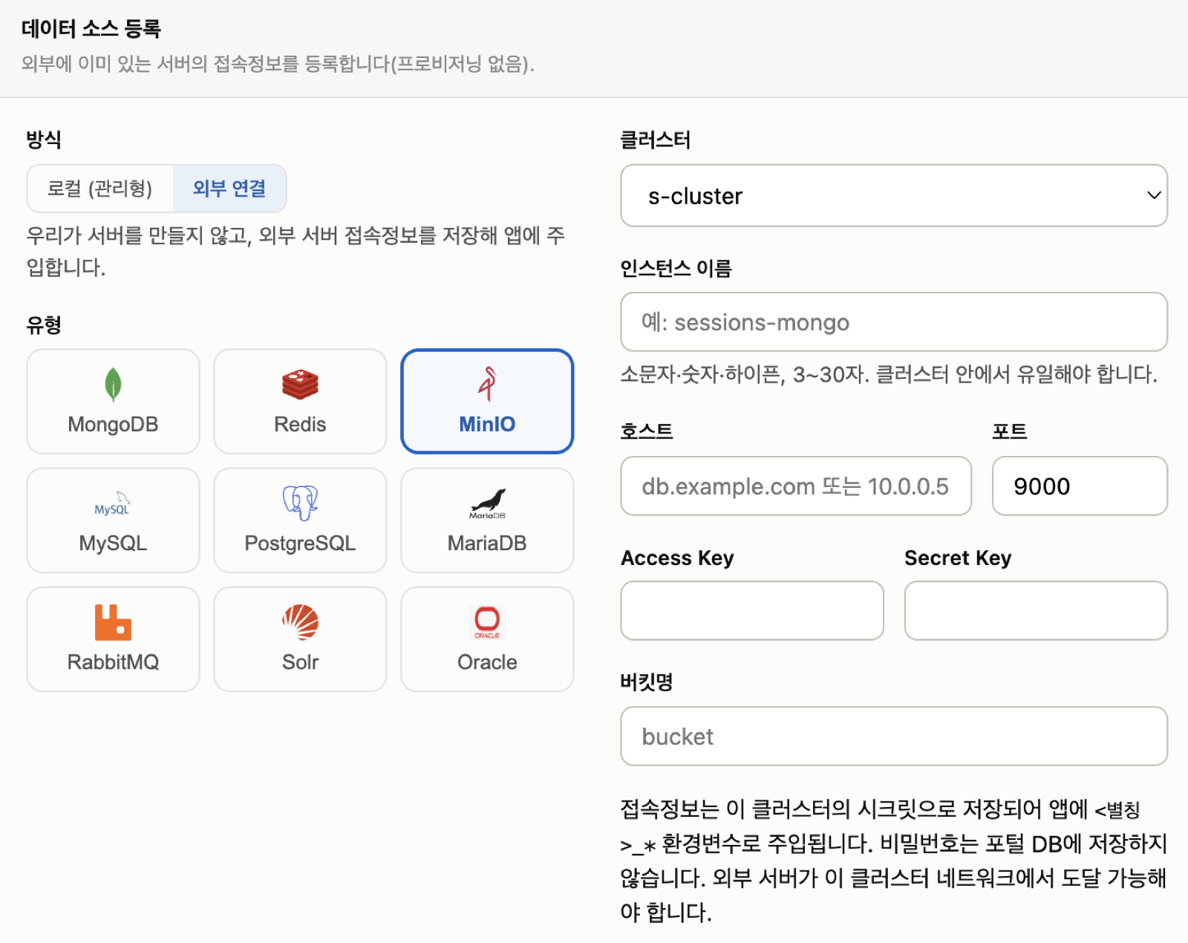The height and width of the screenshot is (943, 1188).
Task: Select the 외부 연결 mode tab
Action: point(229,189)
